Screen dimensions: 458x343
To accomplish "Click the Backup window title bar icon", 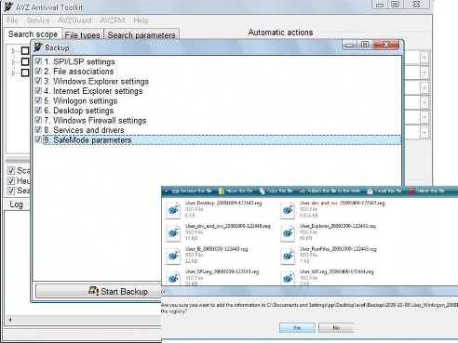I will 38,47.
